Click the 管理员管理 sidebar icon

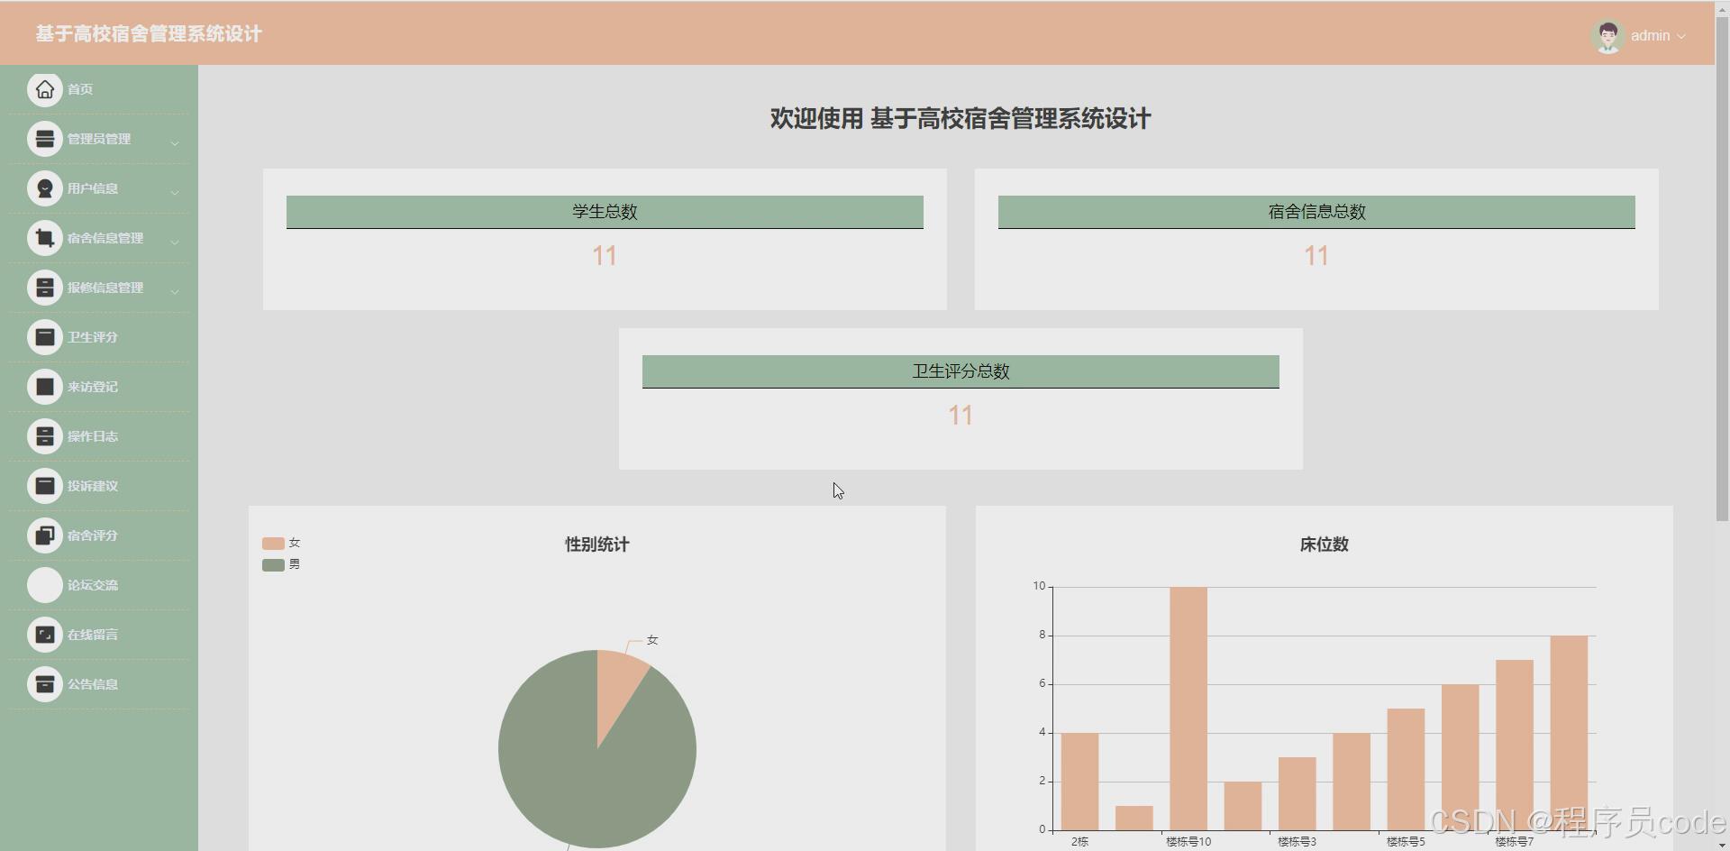point(45,139)
